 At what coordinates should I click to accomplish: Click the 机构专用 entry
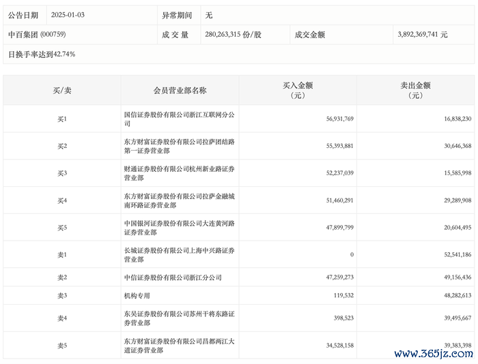tap(137, 296)
